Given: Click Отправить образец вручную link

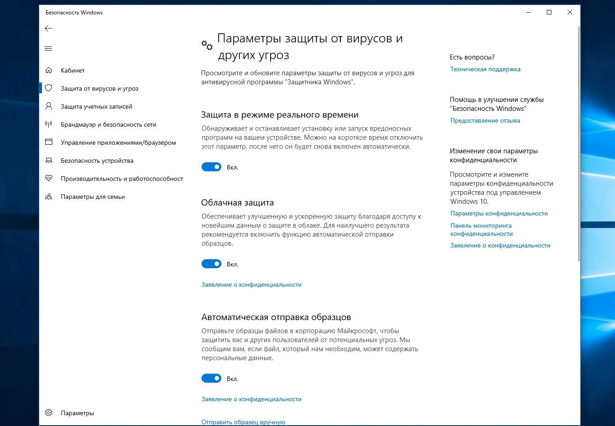Looking at the screenshot, I should 243,422.
